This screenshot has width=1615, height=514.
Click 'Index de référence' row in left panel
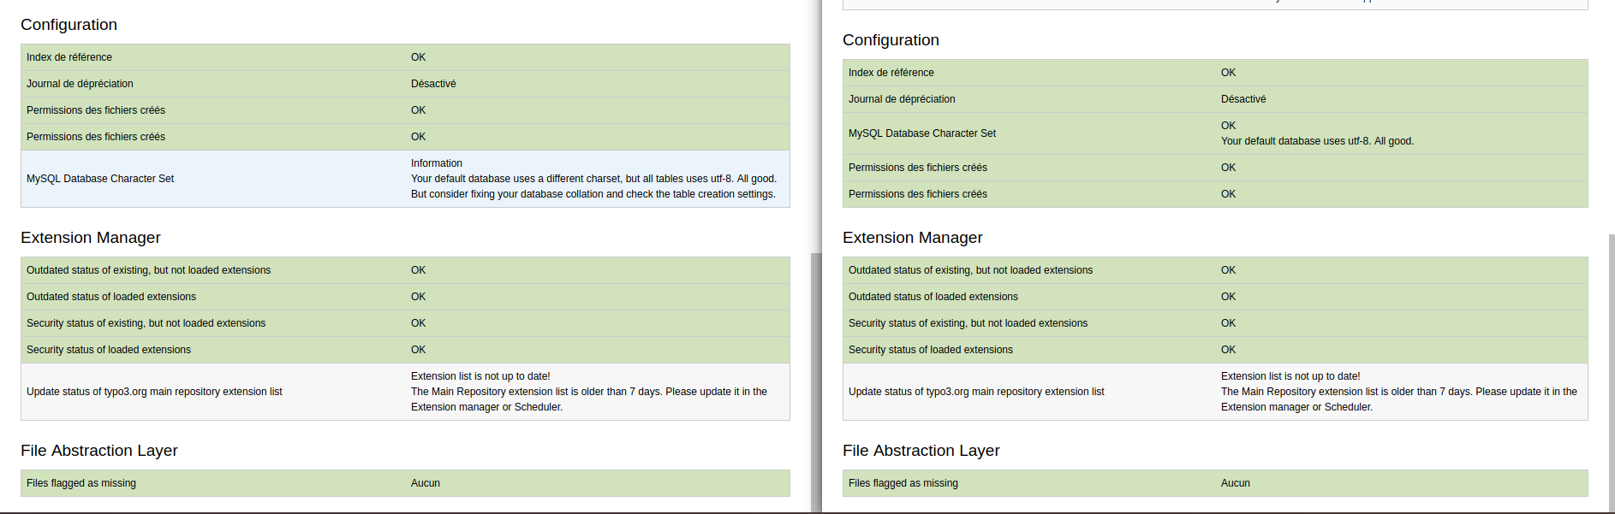point(69,57)
